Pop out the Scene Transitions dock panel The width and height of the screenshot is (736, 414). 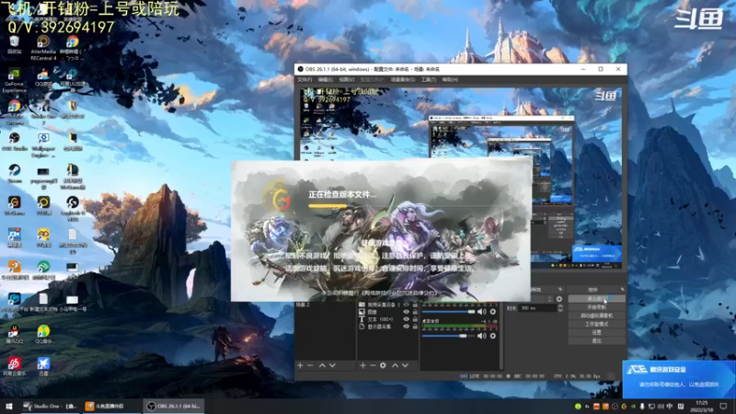(x=560, y=290)
